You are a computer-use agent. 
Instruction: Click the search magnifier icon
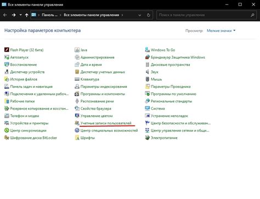click(x=252, y=15)
